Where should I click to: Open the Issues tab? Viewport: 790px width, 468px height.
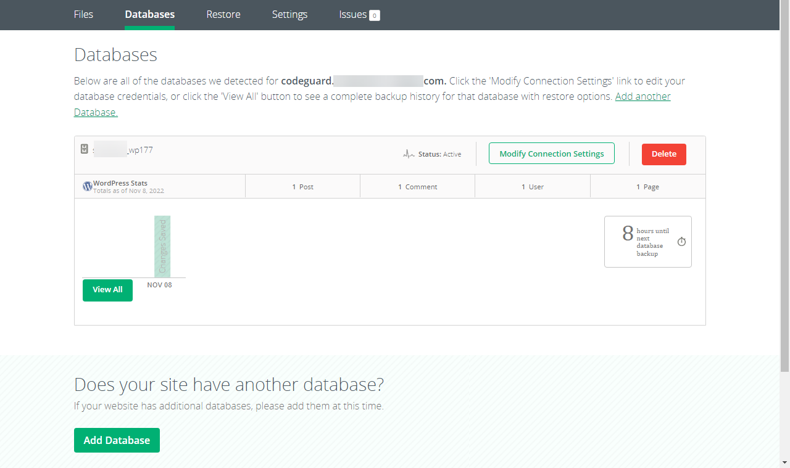coord(352,14)
